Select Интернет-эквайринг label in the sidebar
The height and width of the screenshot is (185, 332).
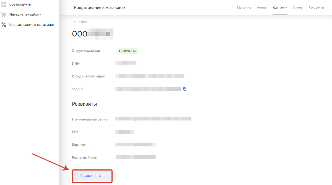[26, 14]
